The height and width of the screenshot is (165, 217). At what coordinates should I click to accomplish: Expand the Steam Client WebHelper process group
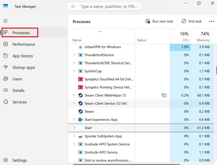(74, 95)
